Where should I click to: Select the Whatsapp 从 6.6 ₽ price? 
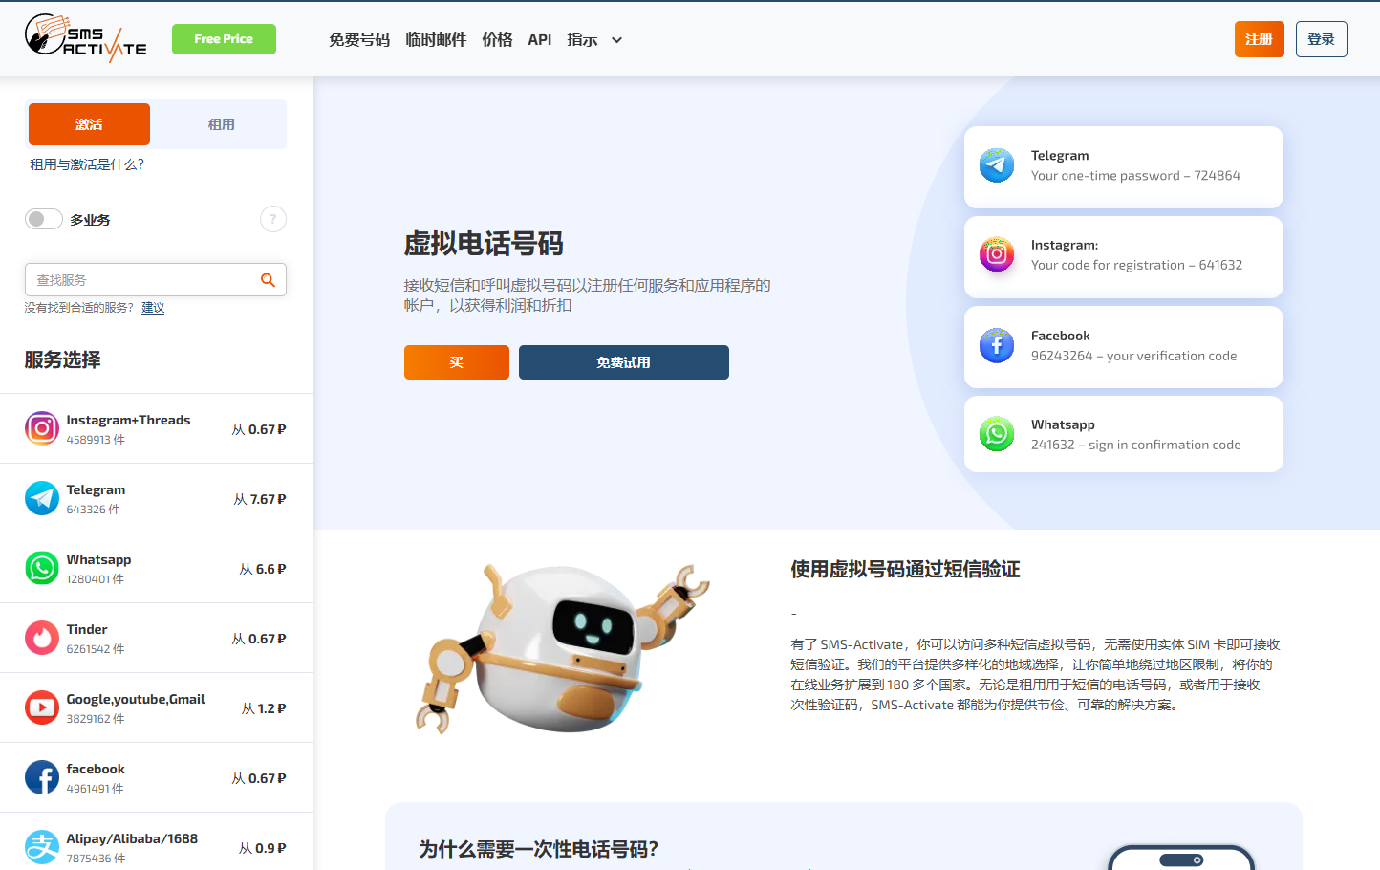click(263, 569)
